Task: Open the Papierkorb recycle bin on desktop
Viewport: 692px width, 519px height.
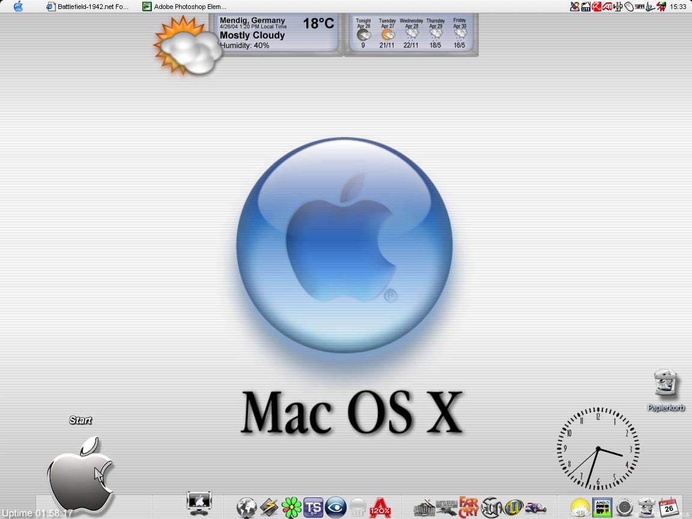Action: (x=666, y=390)
